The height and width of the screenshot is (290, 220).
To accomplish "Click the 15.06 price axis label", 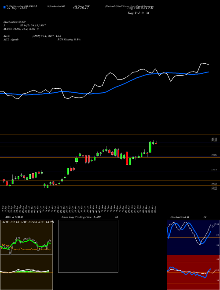I will click(x=214, y=155).
